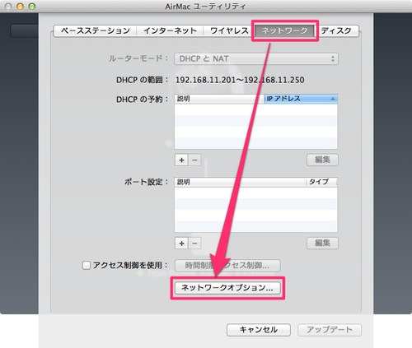Viewport: 412px width, 348px height.
Task: Open 時間制限アクセス制御 settings button
Action: point(227,266)
